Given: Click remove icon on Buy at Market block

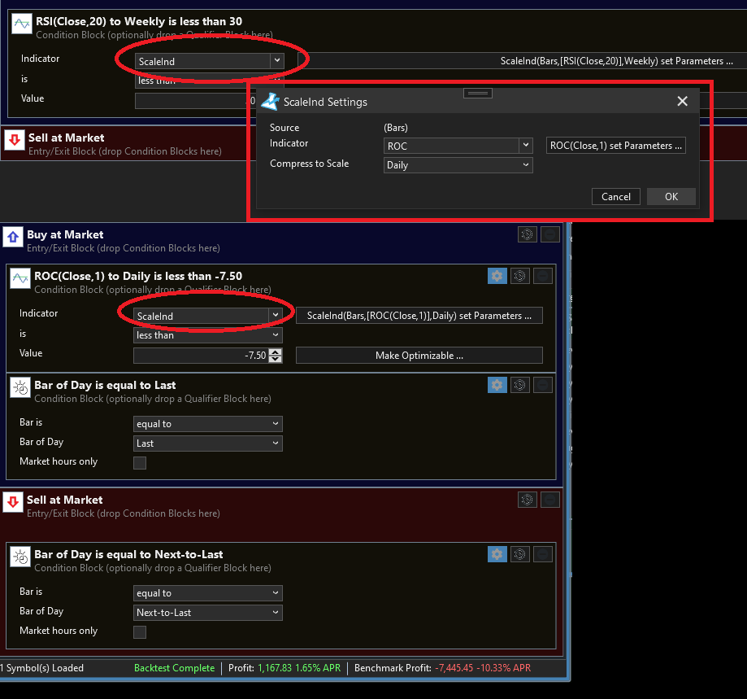Looking at the screenshot, I should pos(549,234).
